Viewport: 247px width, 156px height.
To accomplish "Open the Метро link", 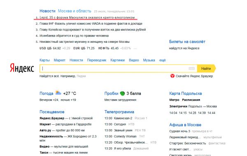I will (174, 100).
